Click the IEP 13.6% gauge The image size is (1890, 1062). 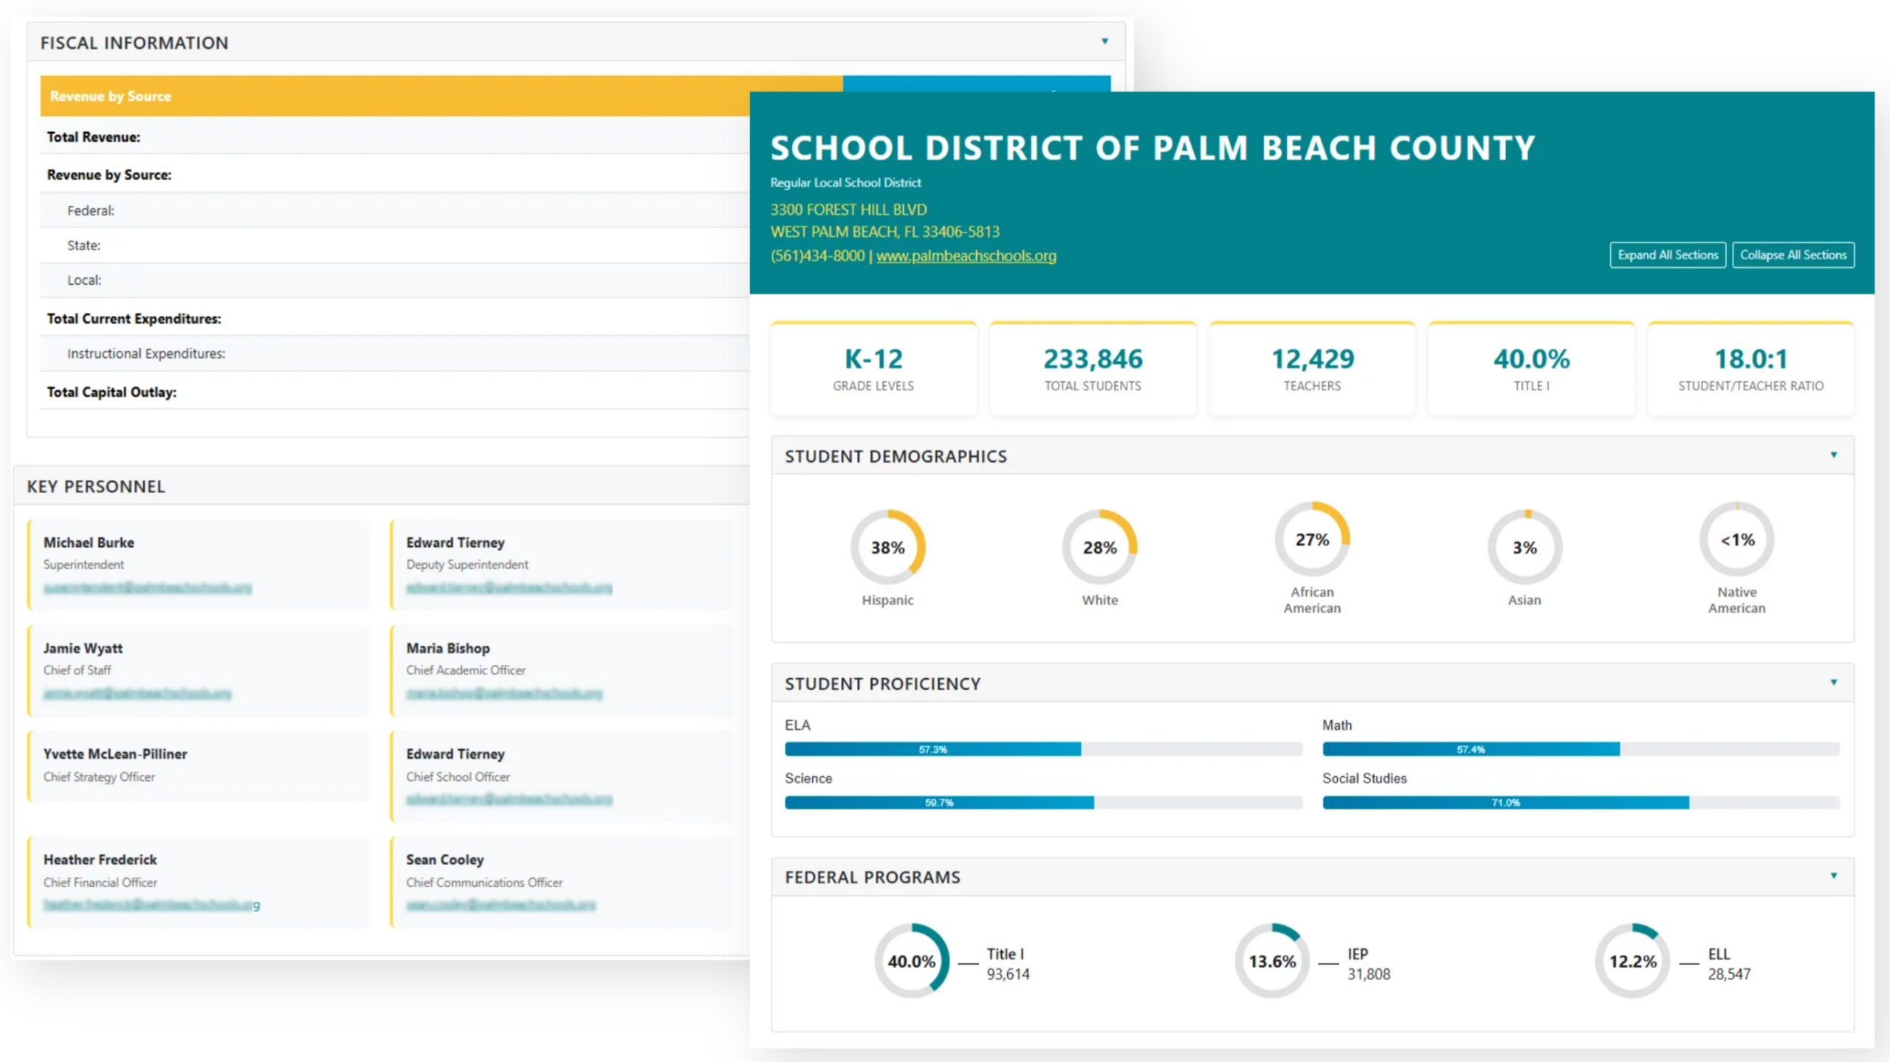point(1271,961)
